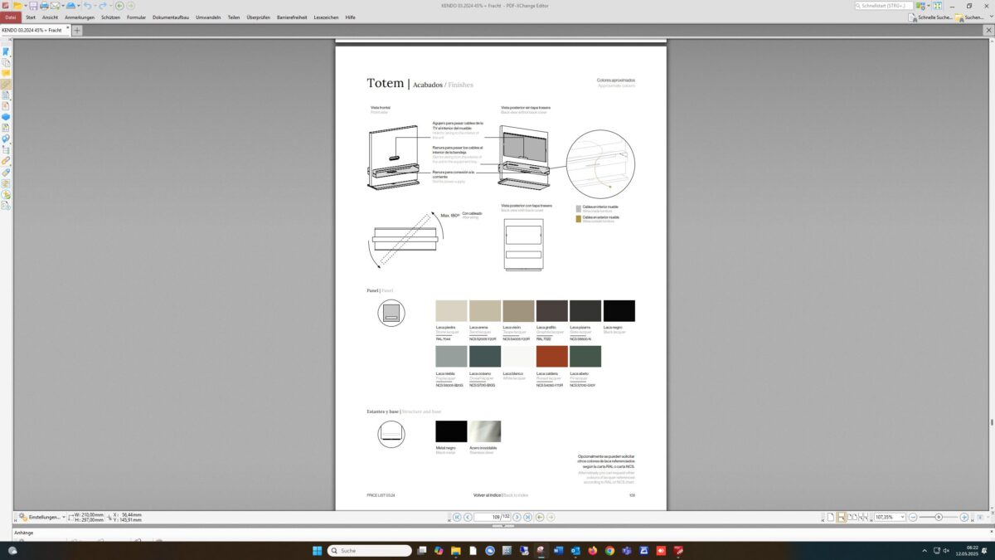
Task: Click the Save floppy disk icon
Action: coord(33,6)
